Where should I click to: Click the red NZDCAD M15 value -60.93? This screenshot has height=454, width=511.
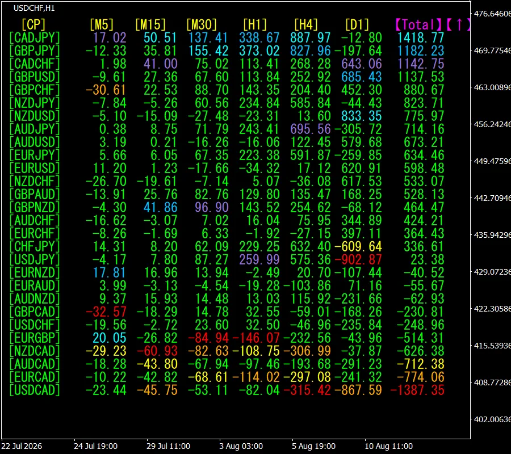[x=157, y=351]
